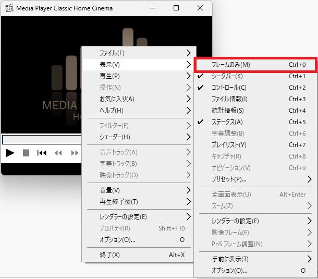Screen dimensions: 318x279
Task: Click the Play button
Action: pos(10,153)
